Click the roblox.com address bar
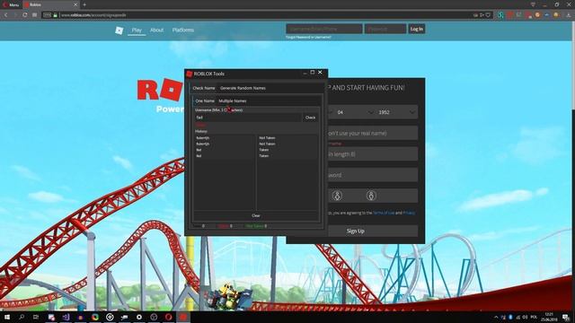The image size is (575, 323). [x=257, y=15]
